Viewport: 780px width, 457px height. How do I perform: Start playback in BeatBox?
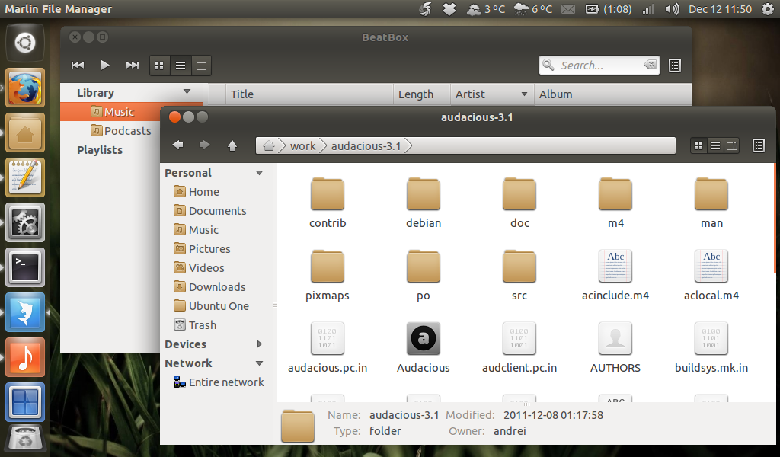click(x=104, y=65)
